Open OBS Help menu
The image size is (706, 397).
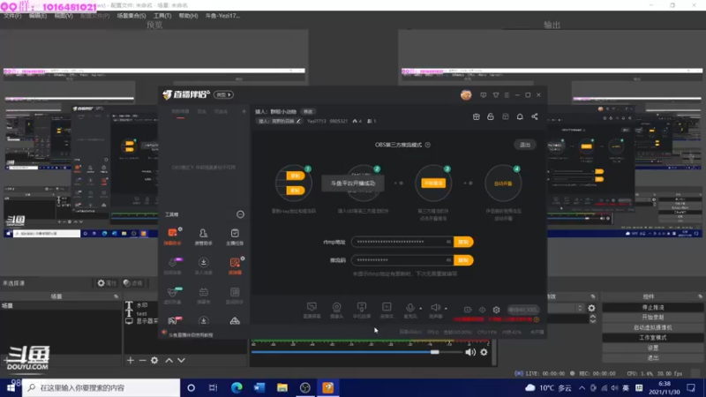(x=188, y=16)
